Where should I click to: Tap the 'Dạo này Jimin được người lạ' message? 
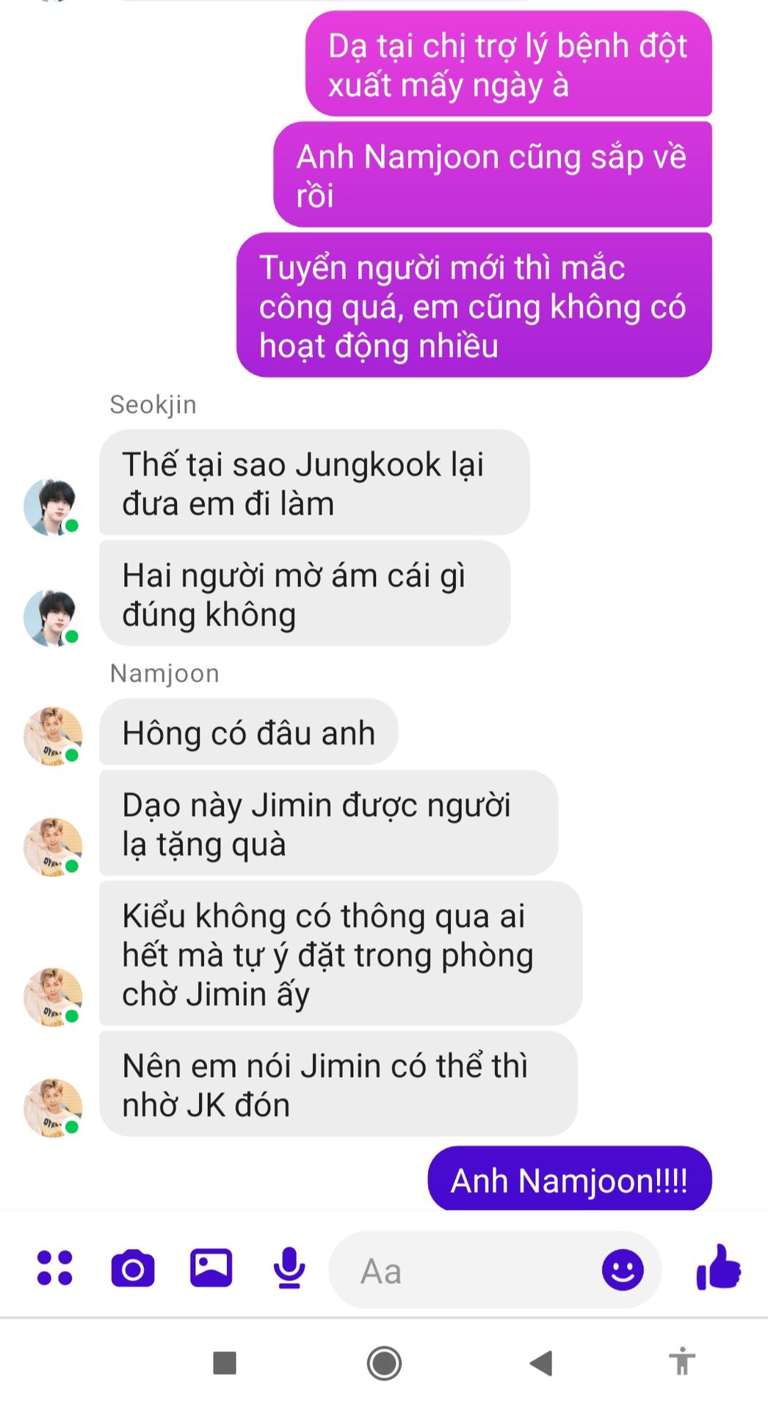(x=328, y=823)
